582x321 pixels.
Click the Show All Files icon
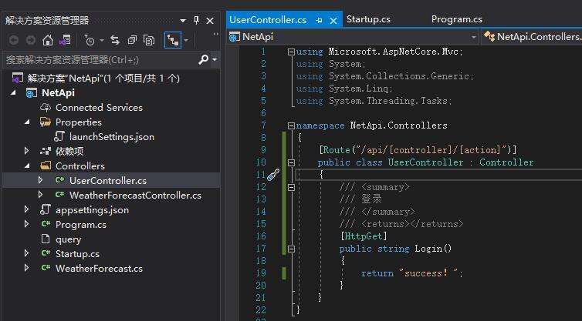[x=149, y=40]
